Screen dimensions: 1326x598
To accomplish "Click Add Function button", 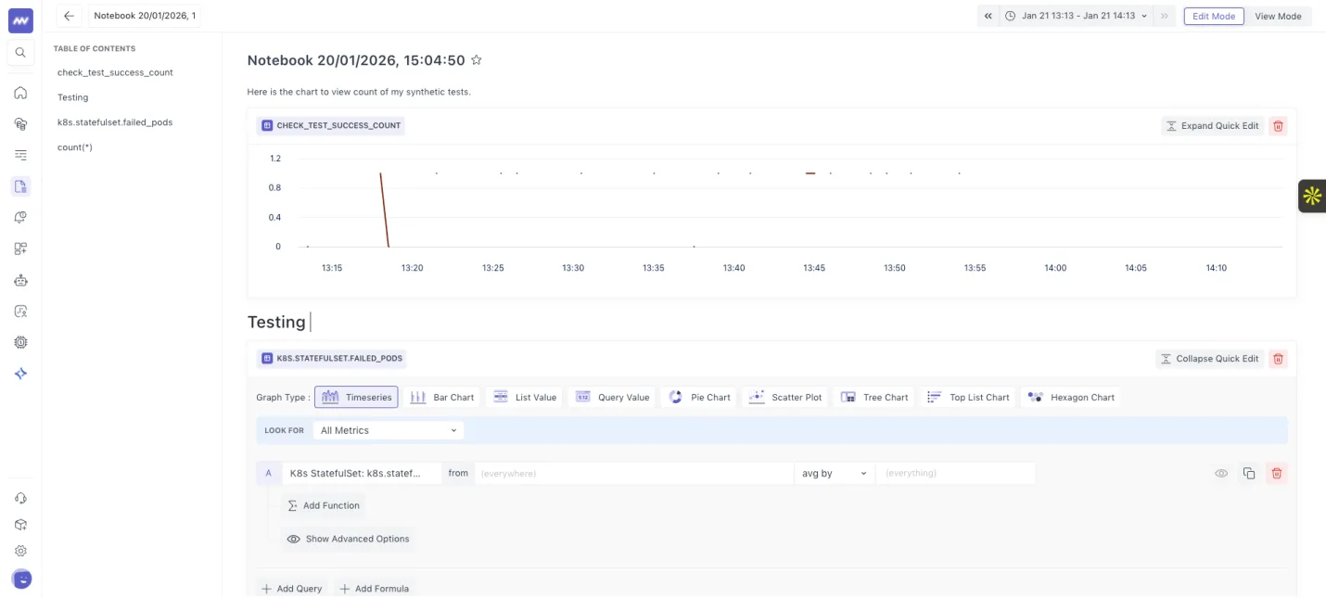I will pyautogui.click(x=324, y=505).
